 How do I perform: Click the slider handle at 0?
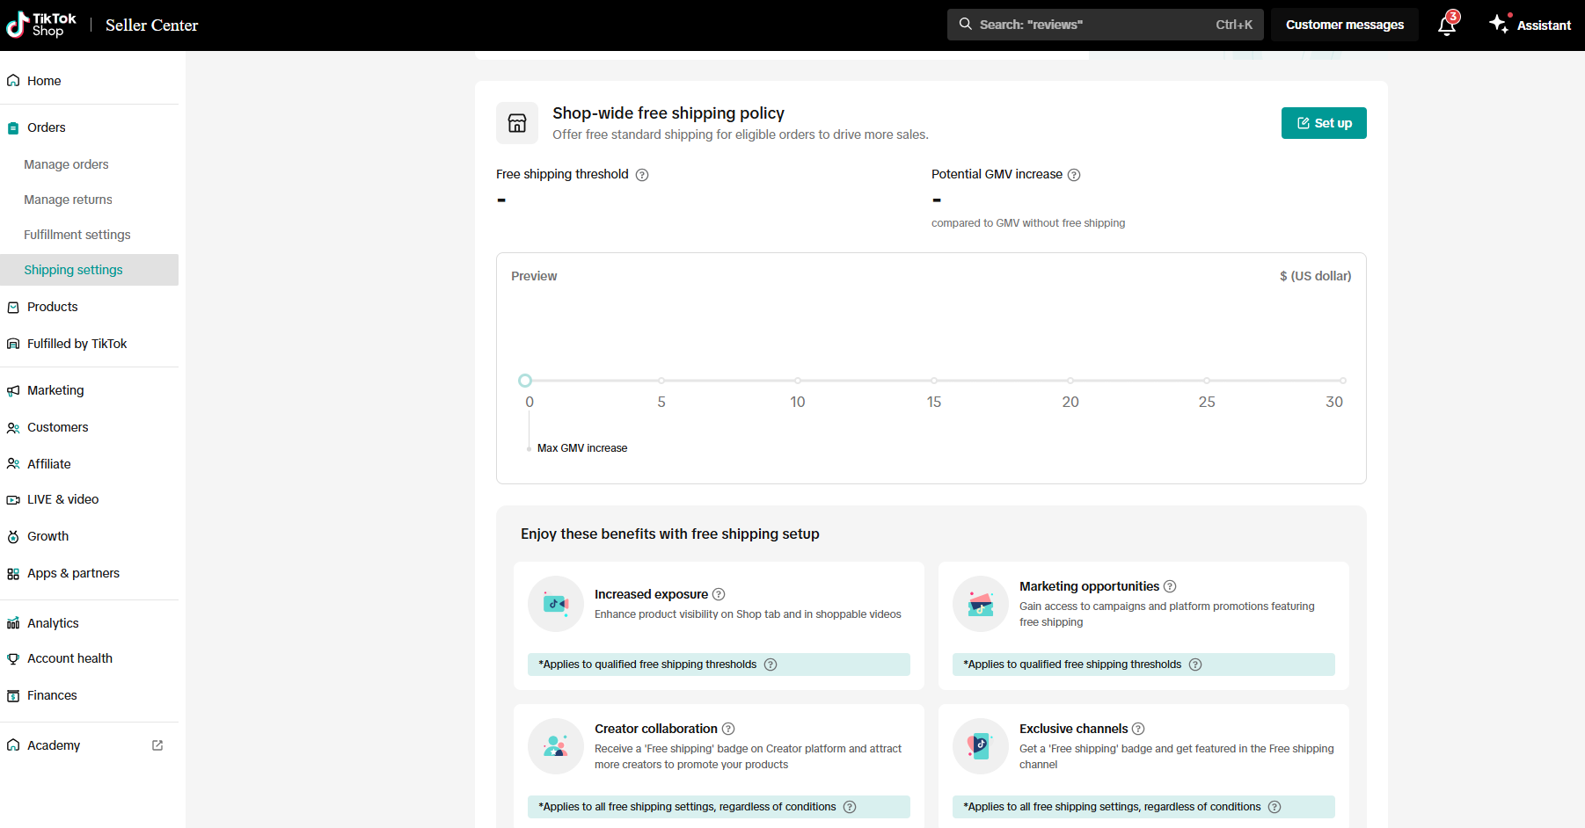tap(525, 381)
